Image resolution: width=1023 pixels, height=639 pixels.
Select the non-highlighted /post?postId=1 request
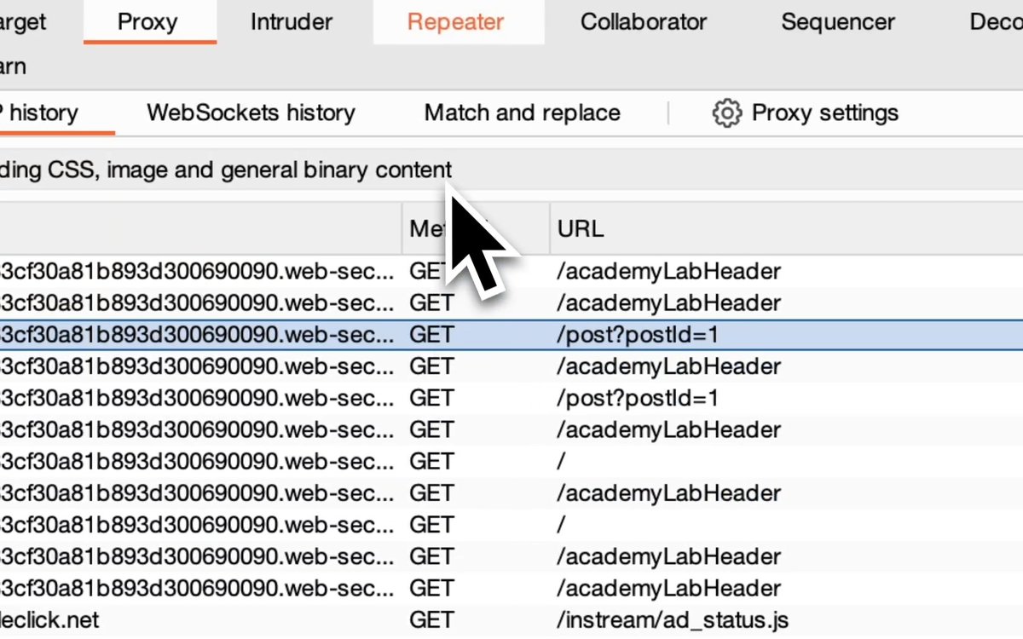(511, 398)
